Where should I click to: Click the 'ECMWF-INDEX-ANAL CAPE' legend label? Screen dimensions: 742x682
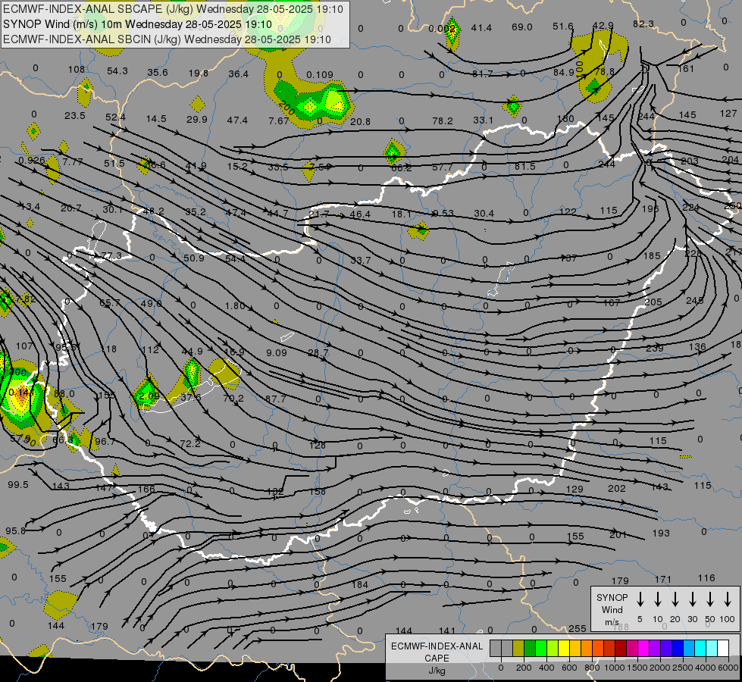tap(437, 652)
